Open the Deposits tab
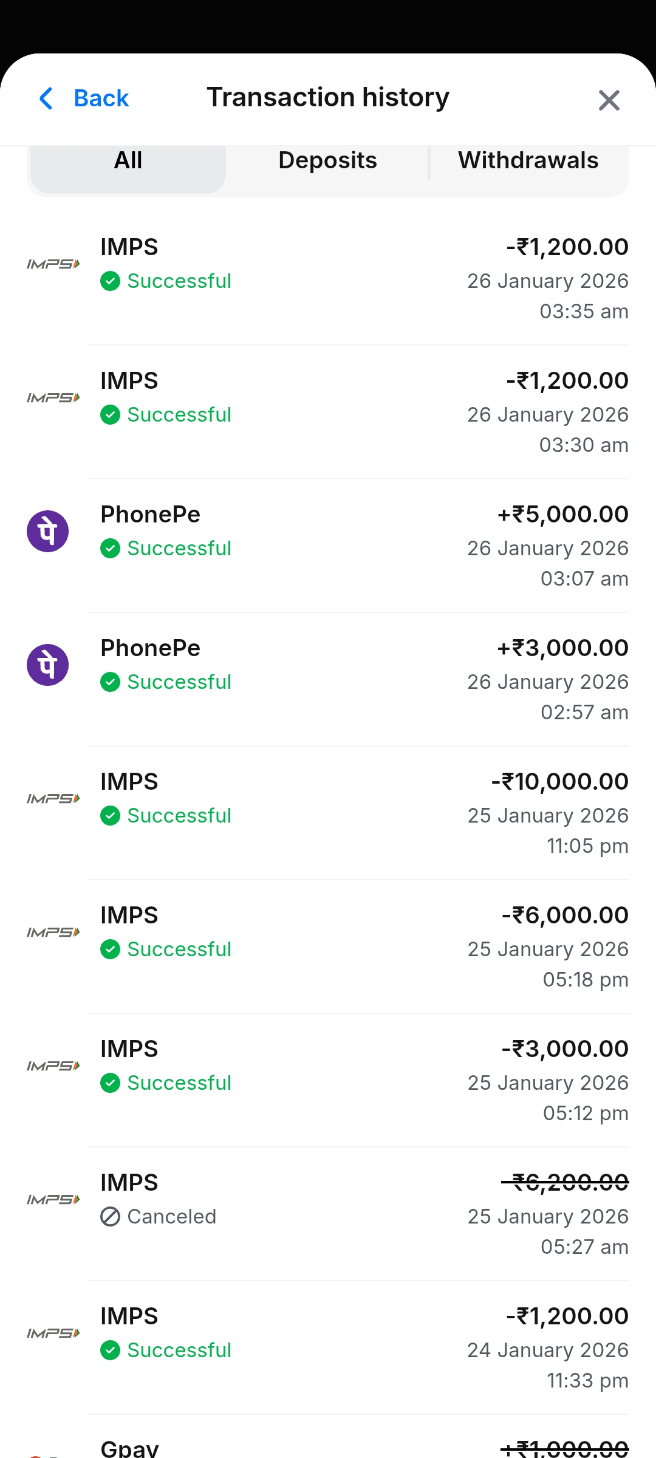Screen dimensions: 656x1458 pyautogui.click(x=327, y=161)
